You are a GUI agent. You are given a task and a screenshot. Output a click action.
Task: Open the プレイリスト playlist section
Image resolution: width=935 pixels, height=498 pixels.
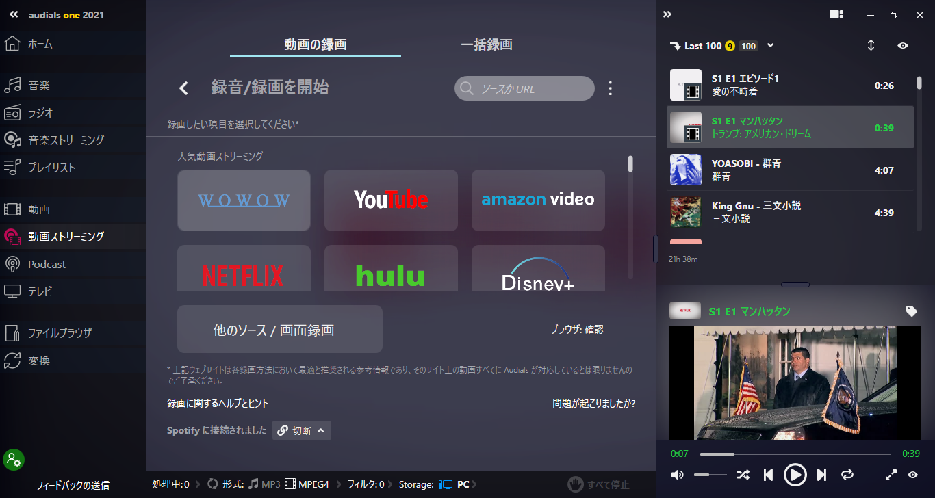[73, 168]
